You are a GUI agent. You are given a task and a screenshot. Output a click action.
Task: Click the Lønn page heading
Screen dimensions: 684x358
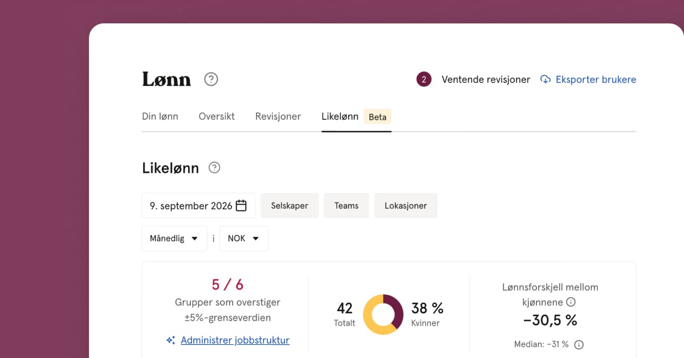tap(166, 79)
